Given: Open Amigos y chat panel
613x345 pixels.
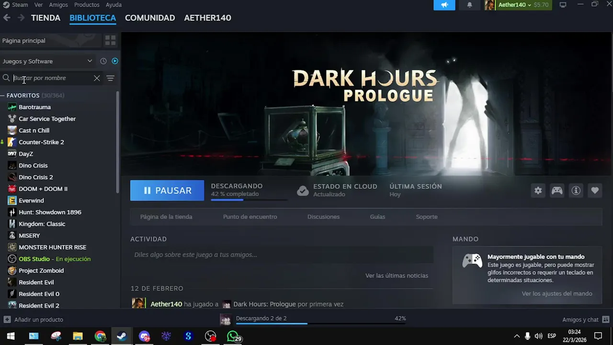Looking at the screenshot, I should click(586, 320).
